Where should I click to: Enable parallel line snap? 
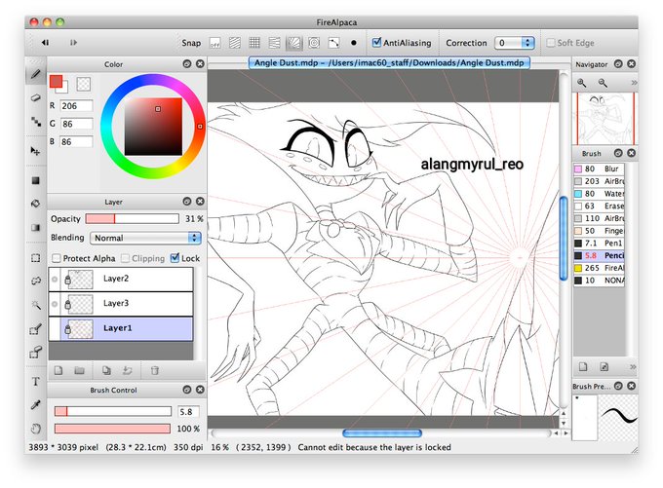(235, 43)
